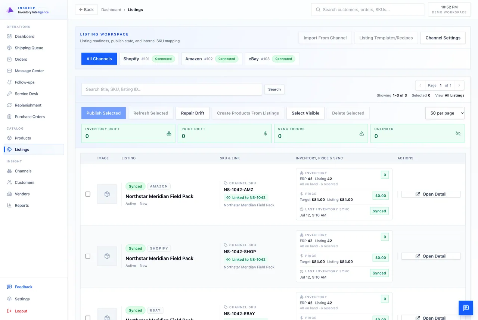Open Detail for the Shopify listing
Viewport: 478px width, 320px height.
pyautogui.click(x=431, y=256)
